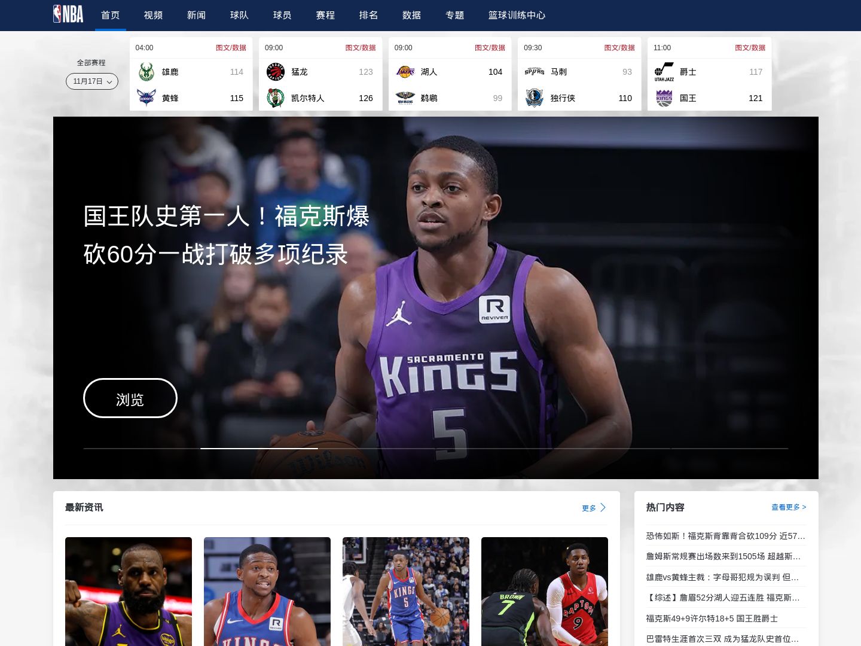Click the Spurs (马刺) team logo
Viewport: 861px width, 646px height.
click(x=535, y=72)
